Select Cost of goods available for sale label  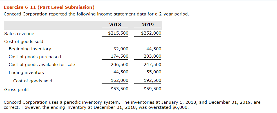(42, 65)
